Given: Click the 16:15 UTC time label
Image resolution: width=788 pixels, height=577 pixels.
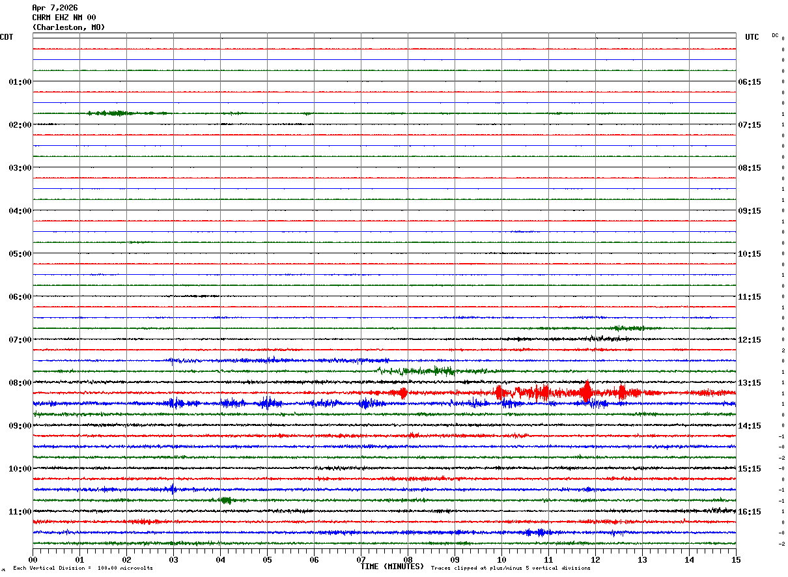Looking at the screenshot, I should [750, 512].
